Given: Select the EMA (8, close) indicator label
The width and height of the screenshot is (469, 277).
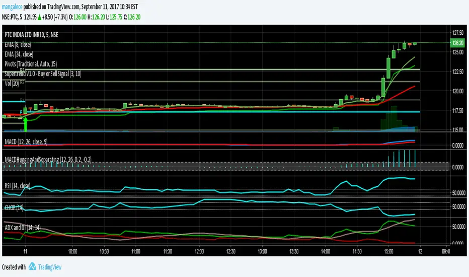Looking at the screenshot, I should pos(18,44).
